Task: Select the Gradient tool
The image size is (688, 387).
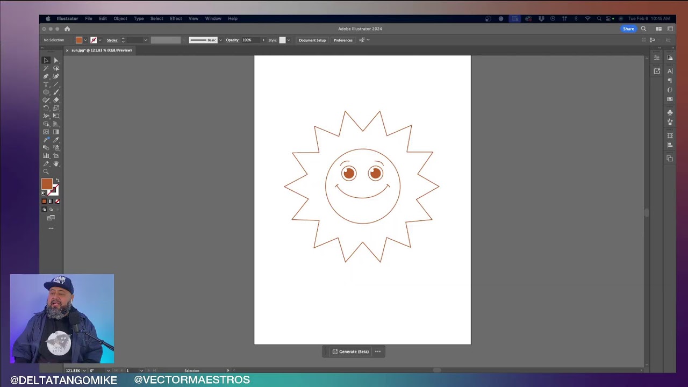Action: (56, 132)
